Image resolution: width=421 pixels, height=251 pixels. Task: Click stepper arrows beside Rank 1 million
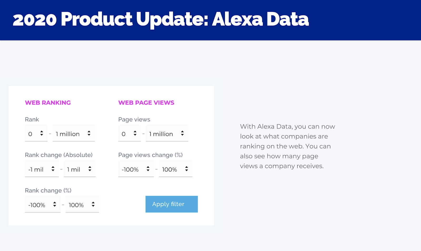[x=89, y=133]
